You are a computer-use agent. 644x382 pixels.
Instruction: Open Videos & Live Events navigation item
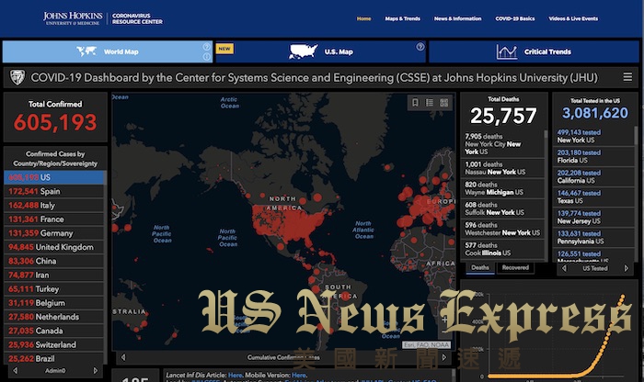pyautogui.click(x=573, y=18)
